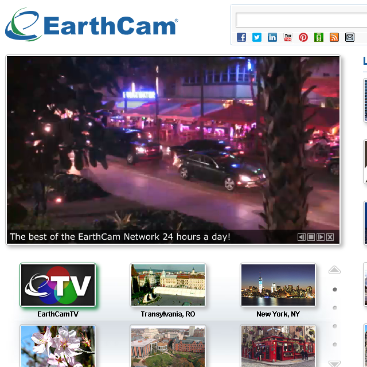Open the Transylvania, RO camera thumbnail
Viewport: 367px width, 367px height.
point(168,285)
